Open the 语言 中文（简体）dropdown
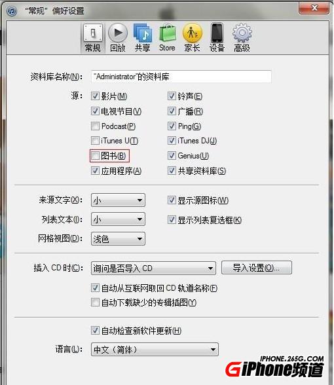This screenshot has width=334, height=385. pyautogui.click(x=155, y=349)
